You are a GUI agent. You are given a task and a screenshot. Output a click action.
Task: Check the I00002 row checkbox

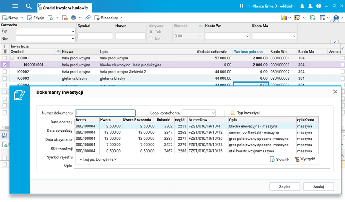point(5,71)
